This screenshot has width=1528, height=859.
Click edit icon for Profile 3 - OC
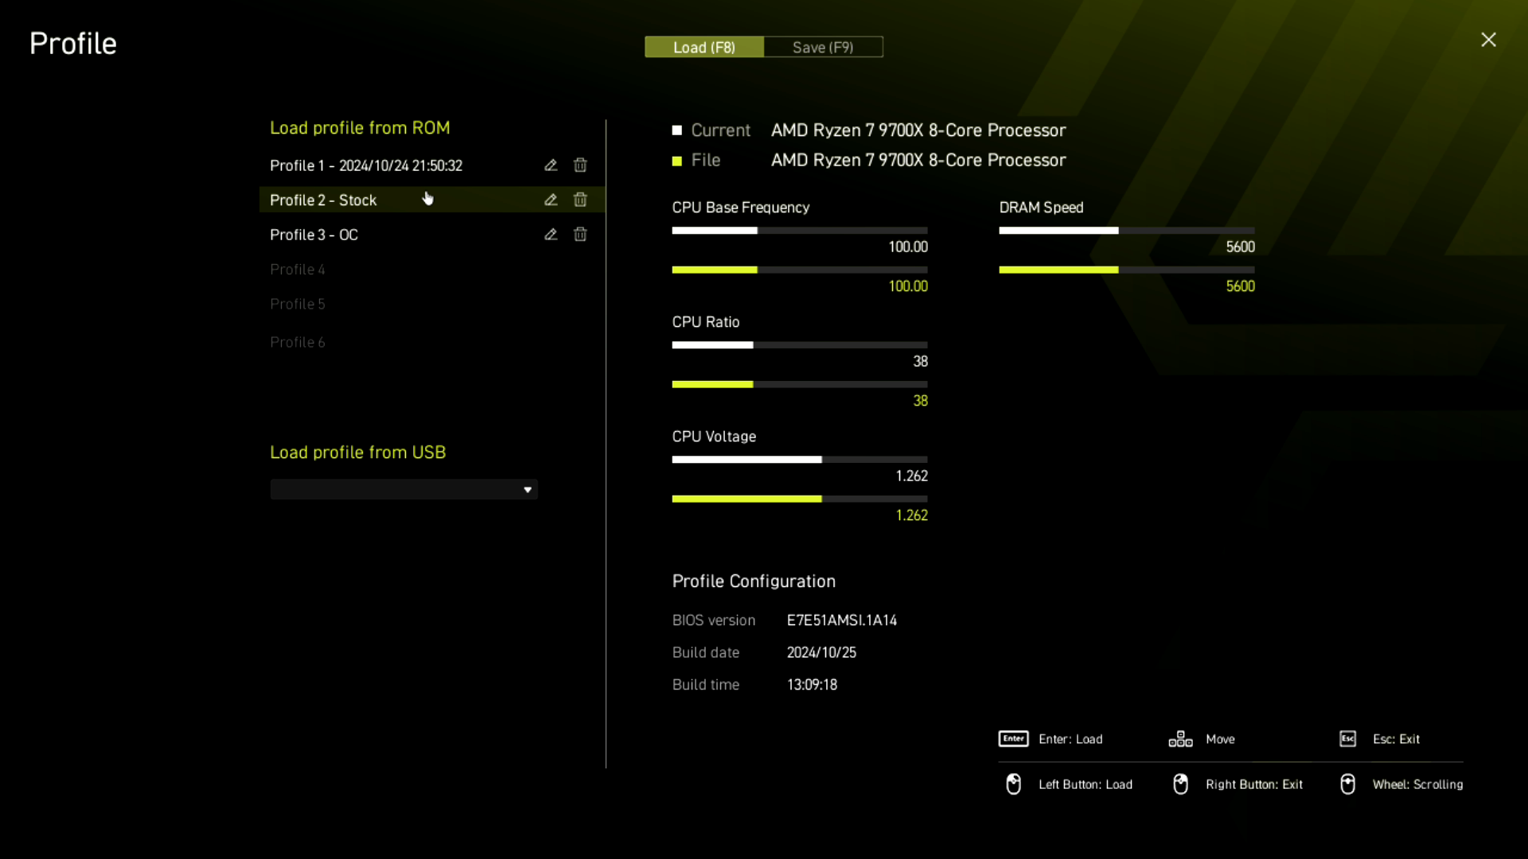point(550,233)
